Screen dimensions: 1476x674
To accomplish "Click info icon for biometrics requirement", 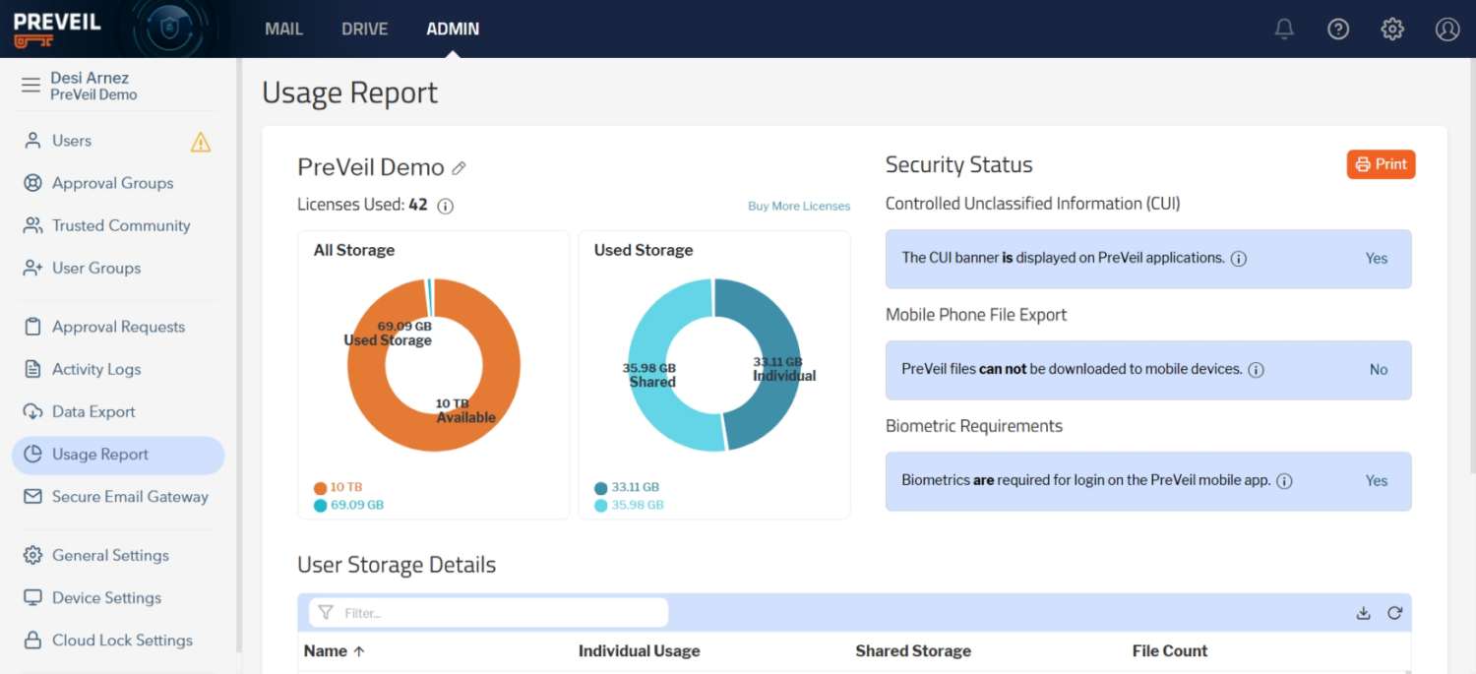I will click(1284, 481).
